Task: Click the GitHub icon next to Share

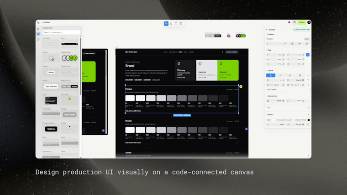Action: pyautogui.click(x=294, y=22)
